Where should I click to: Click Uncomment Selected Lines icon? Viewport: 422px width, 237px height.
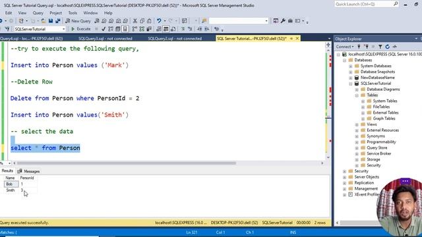pos(190,29)
